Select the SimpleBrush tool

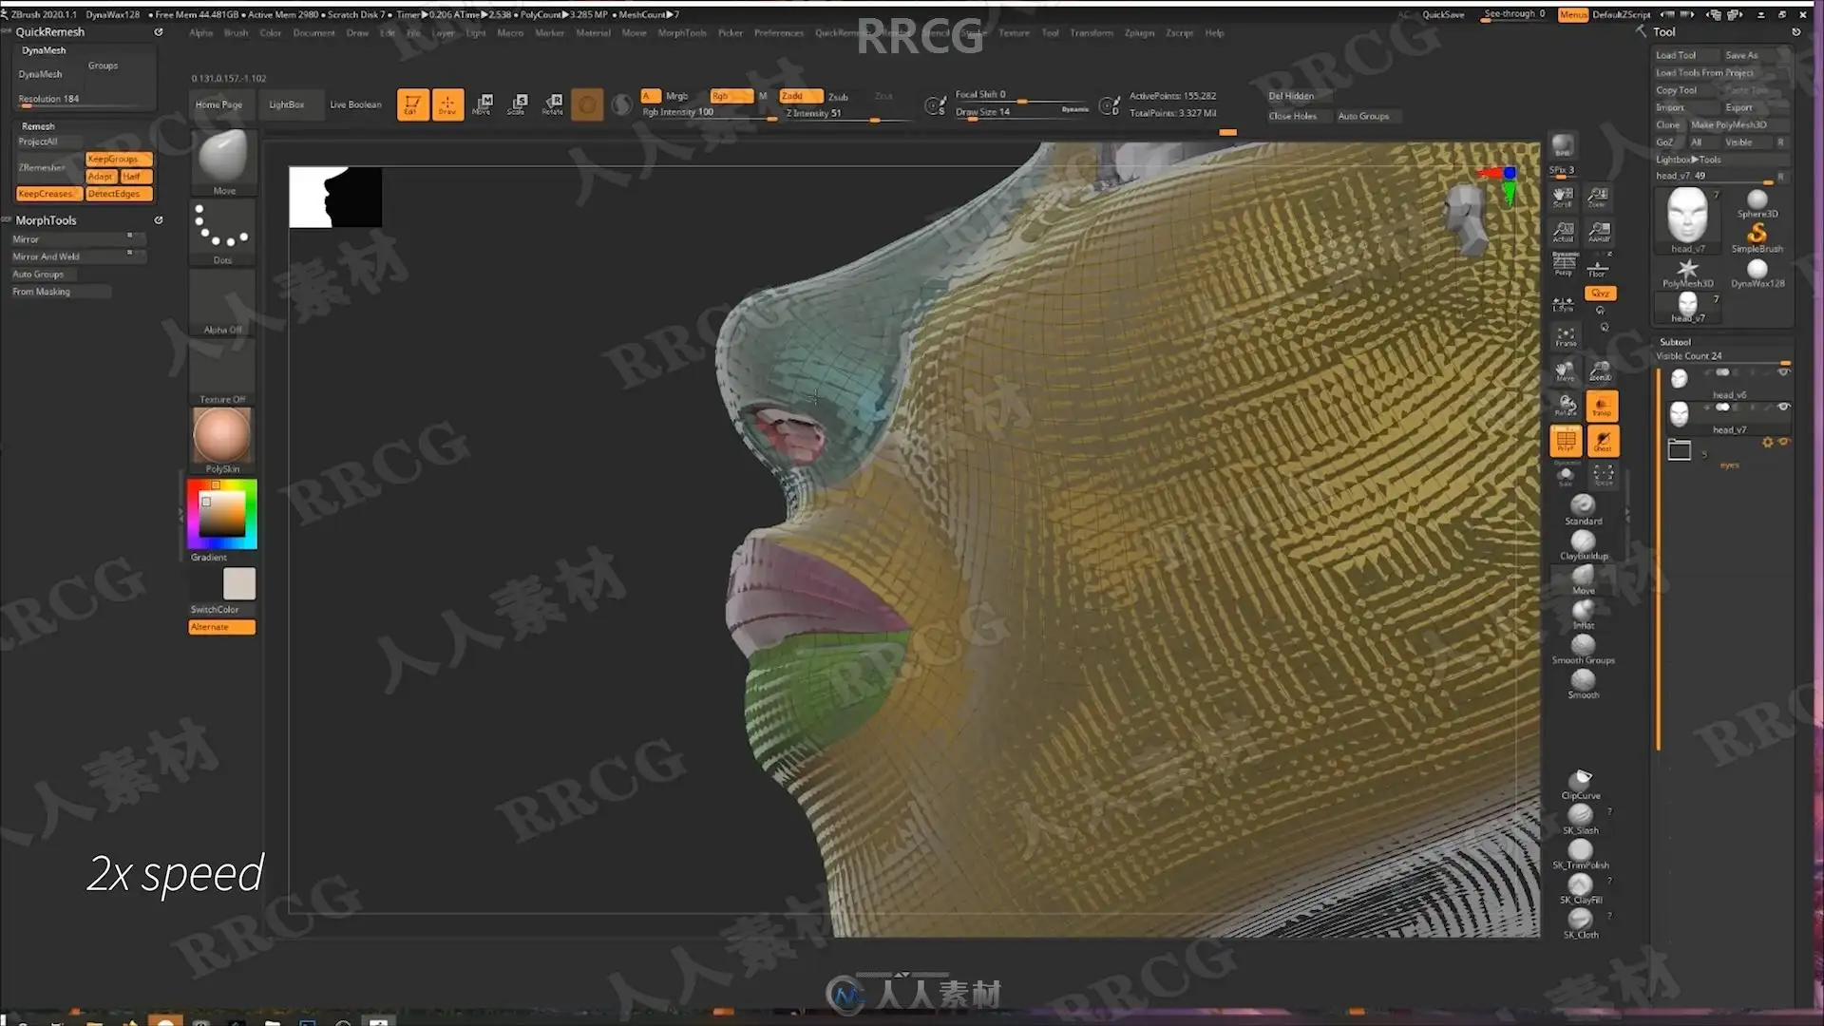point(1757,237)
